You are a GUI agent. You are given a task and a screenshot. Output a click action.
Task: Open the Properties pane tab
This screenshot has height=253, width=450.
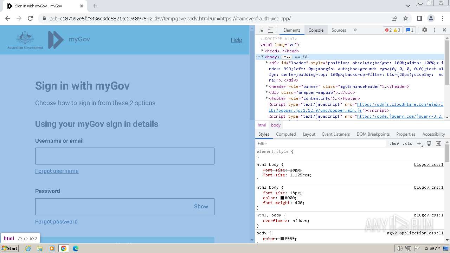click(406, 134)
